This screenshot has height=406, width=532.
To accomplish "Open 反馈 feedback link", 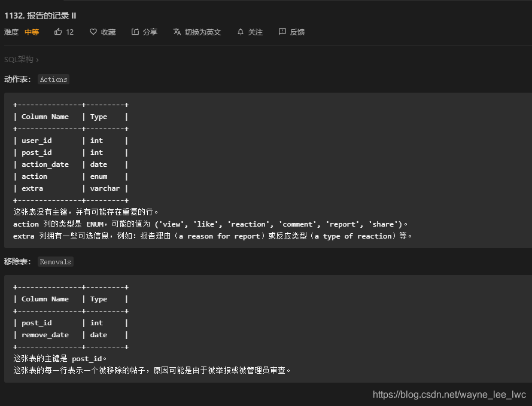I will coord(292,32).
